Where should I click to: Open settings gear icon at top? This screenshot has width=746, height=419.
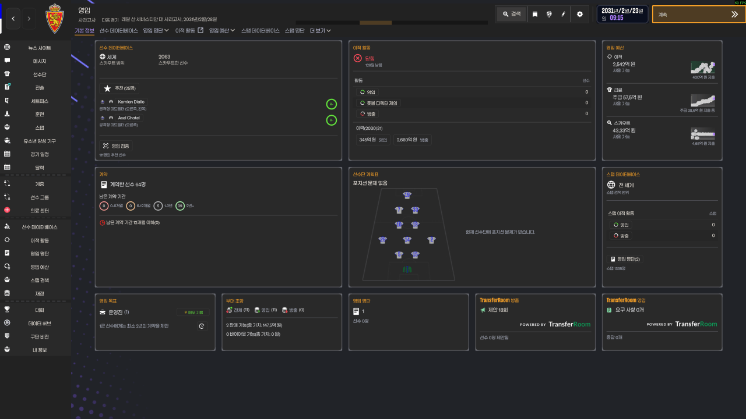(x=579, y=14)
